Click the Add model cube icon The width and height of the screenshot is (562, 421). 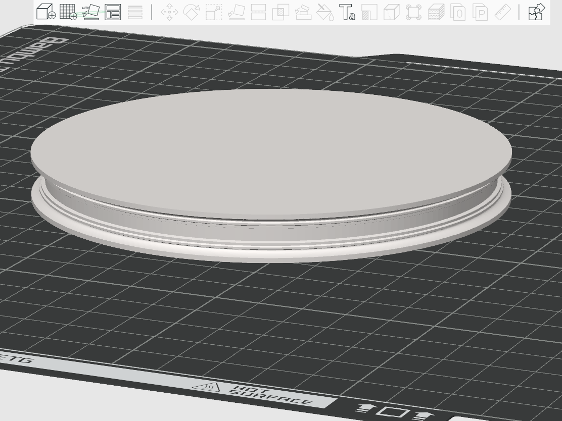(x=46, y=12)
